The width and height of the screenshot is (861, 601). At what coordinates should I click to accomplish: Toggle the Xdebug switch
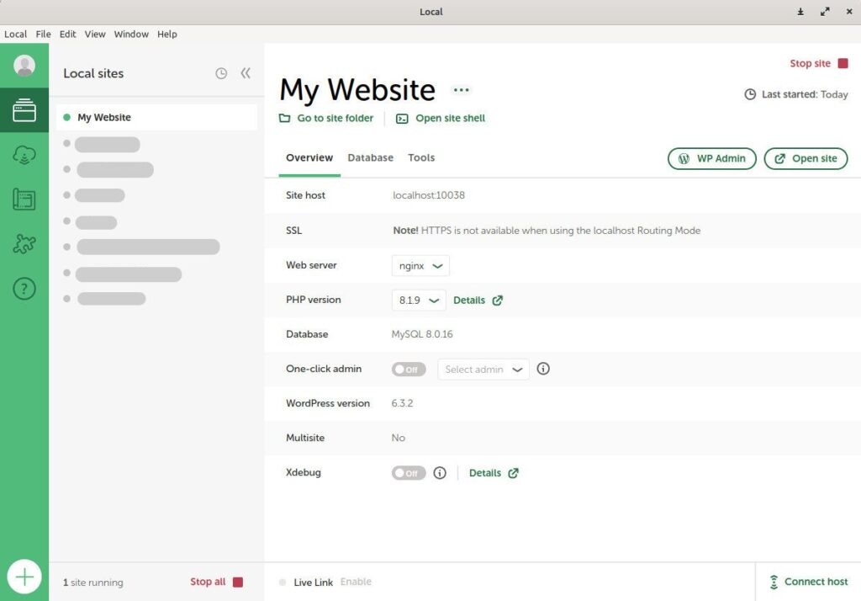(409, 473)
